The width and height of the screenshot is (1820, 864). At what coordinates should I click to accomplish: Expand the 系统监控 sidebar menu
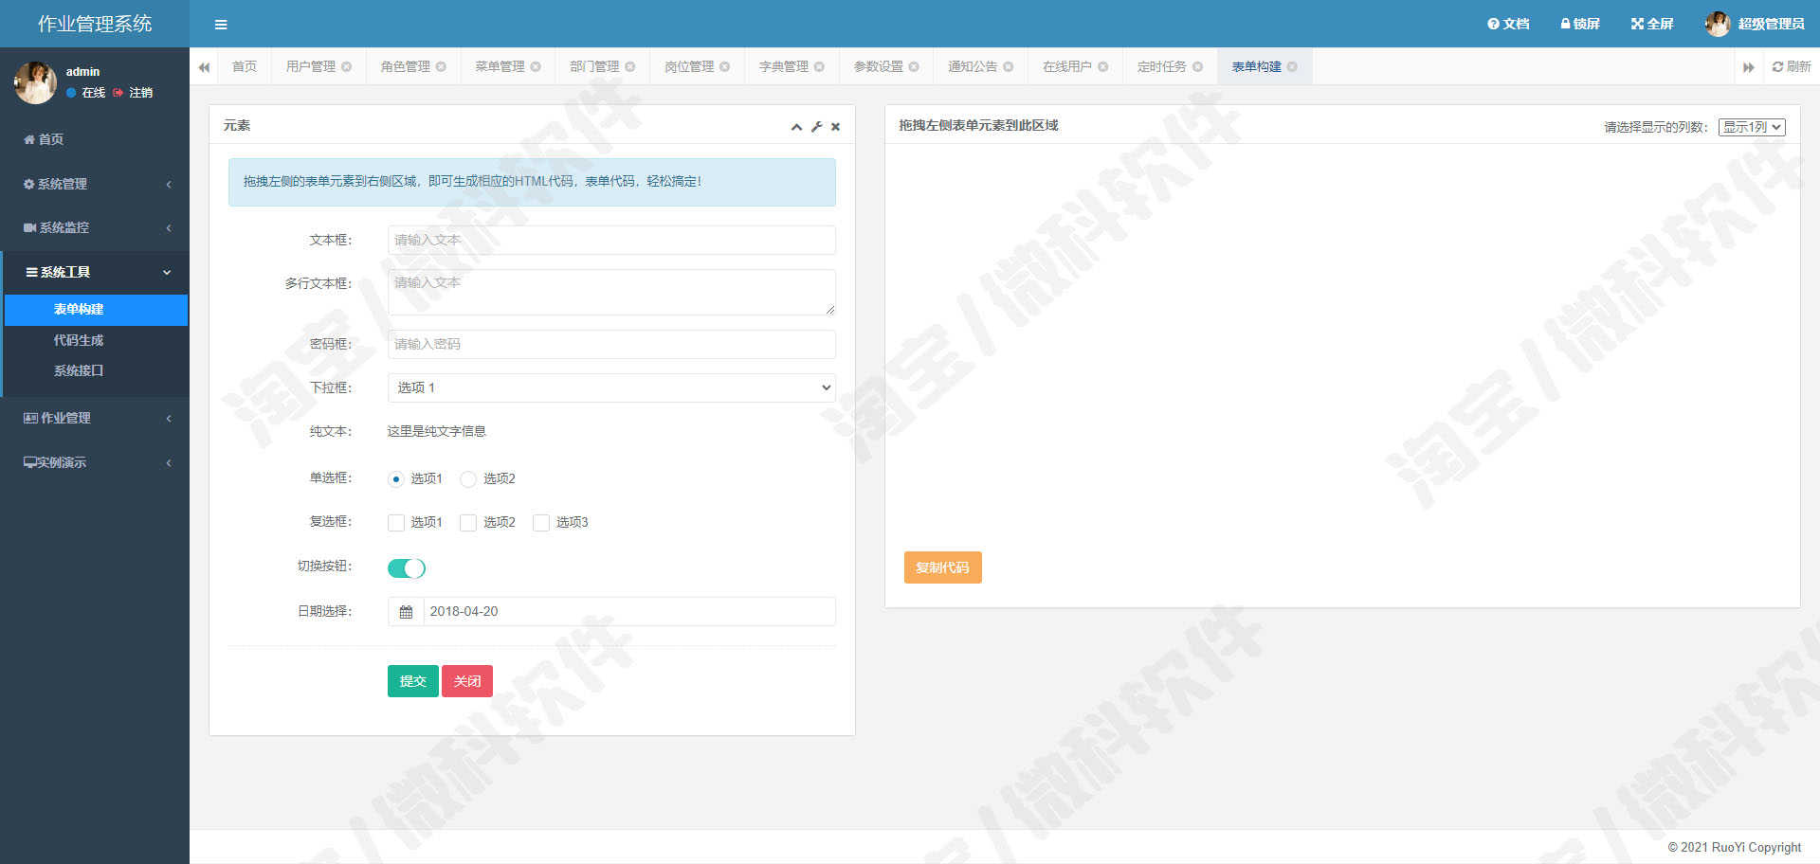click(x=95, y=227)
